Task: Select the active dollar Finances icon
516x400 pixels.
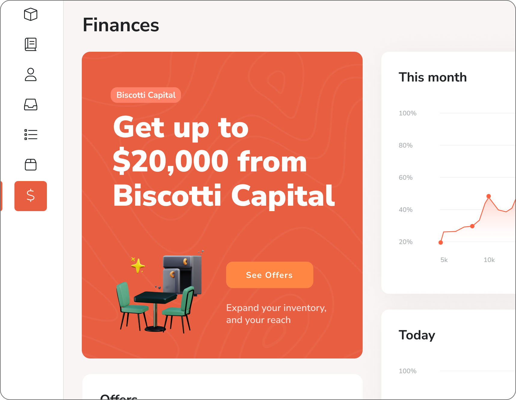Action: (x=30, y=196)
